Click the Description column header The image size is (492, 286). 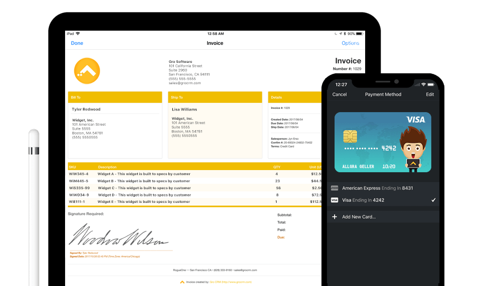pyautogui.click(x=107, y=167)
